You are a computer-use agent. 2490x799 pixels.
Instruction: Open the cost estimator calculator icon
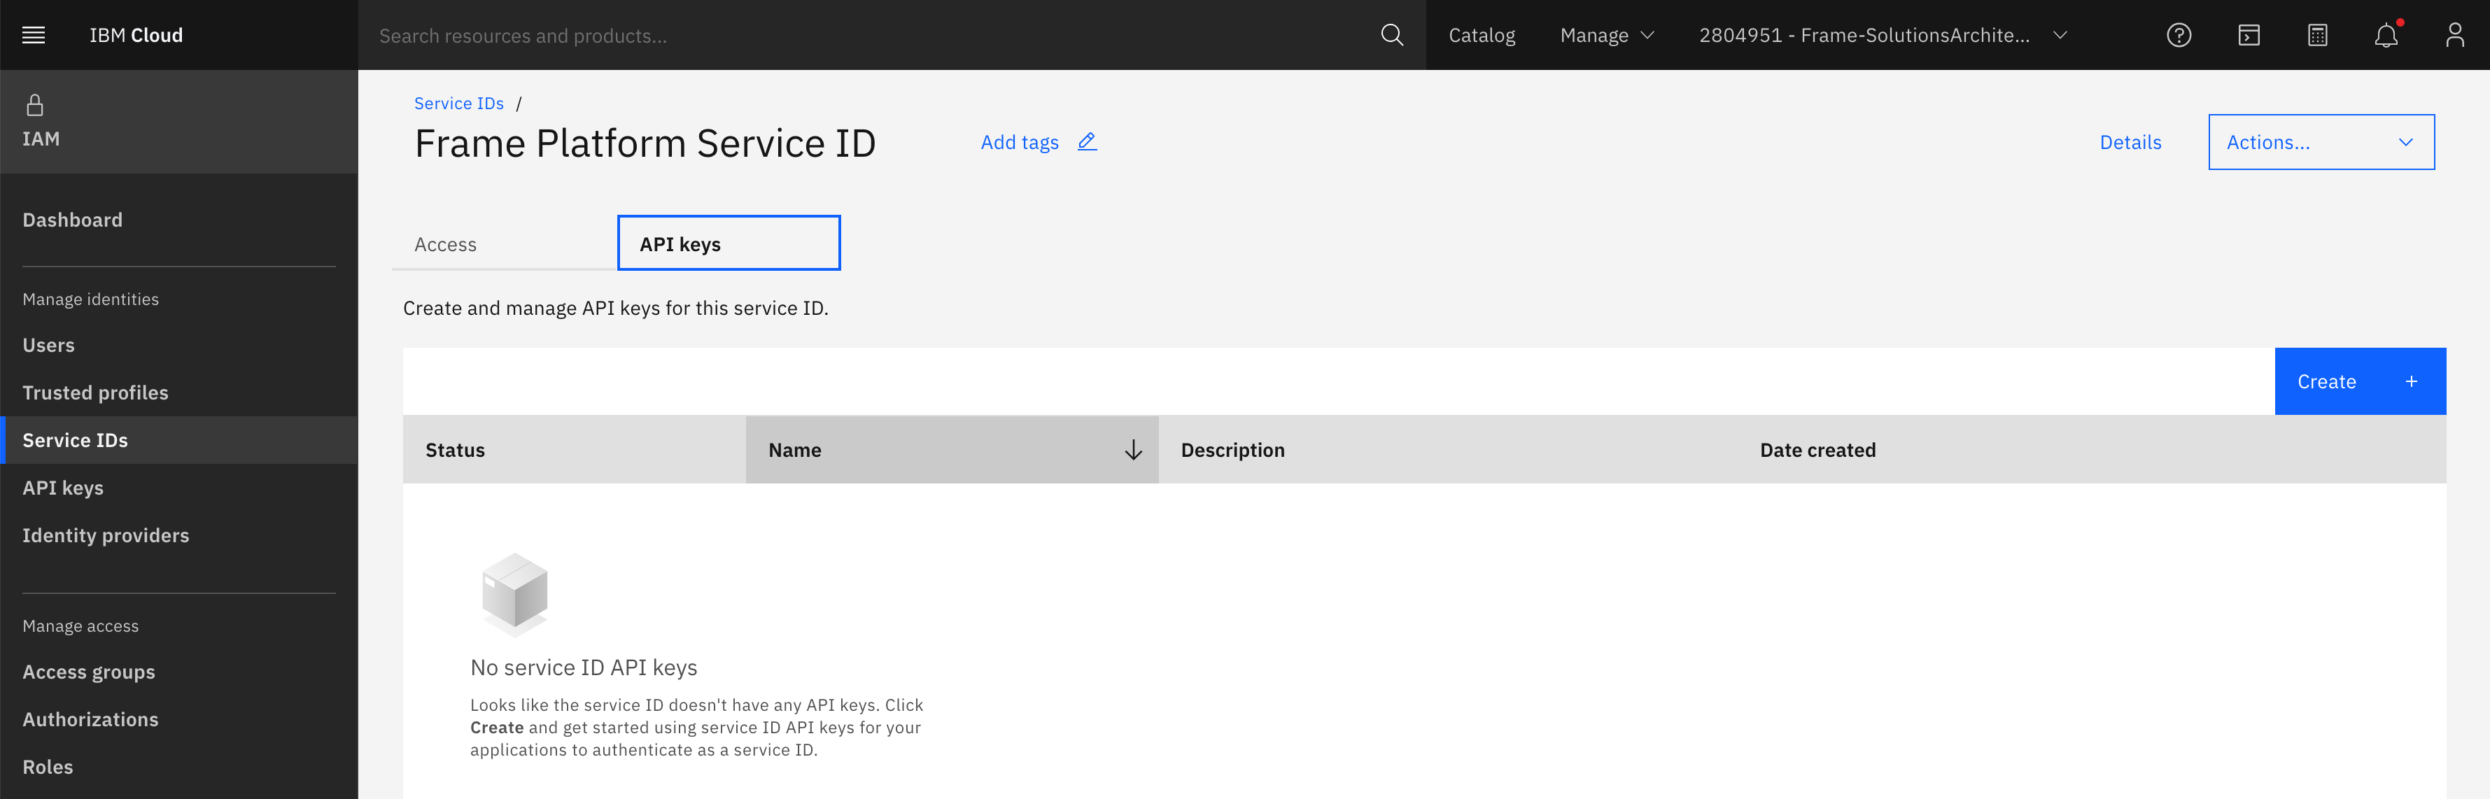point(2317,35)
